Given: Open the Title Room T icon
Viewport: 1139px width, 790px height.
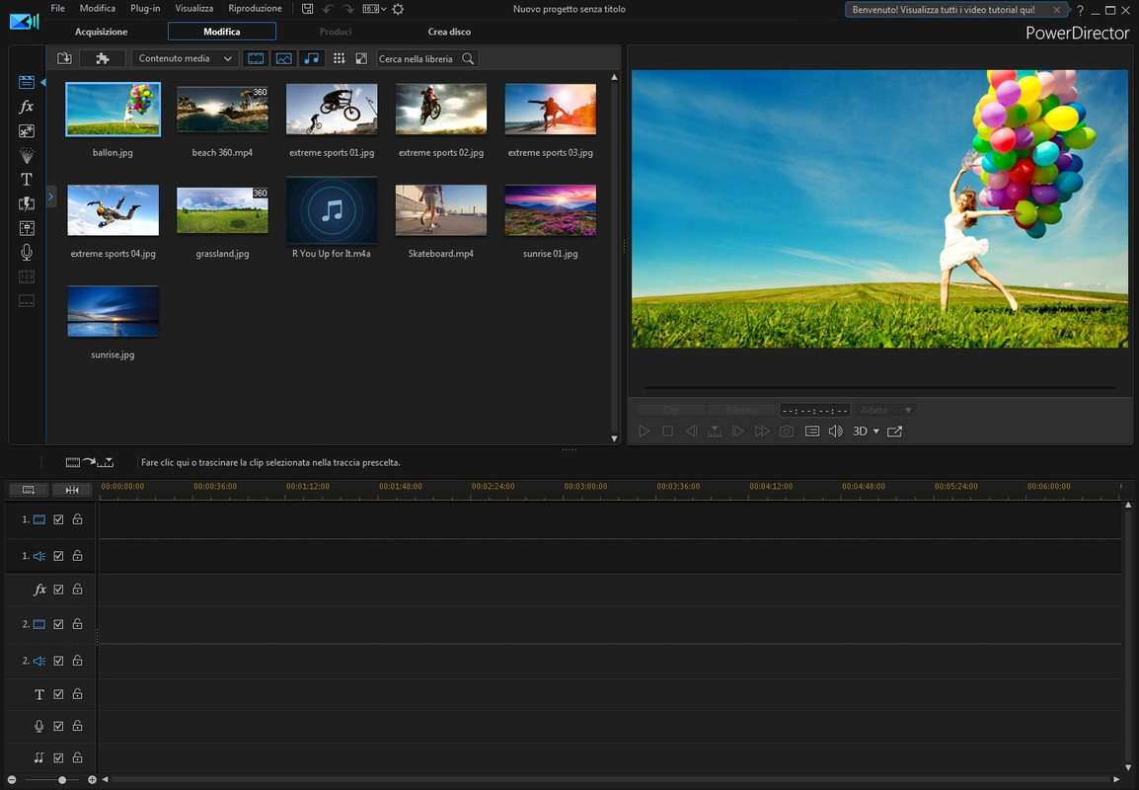Looking at the screenshot, I should pos(26,180).
